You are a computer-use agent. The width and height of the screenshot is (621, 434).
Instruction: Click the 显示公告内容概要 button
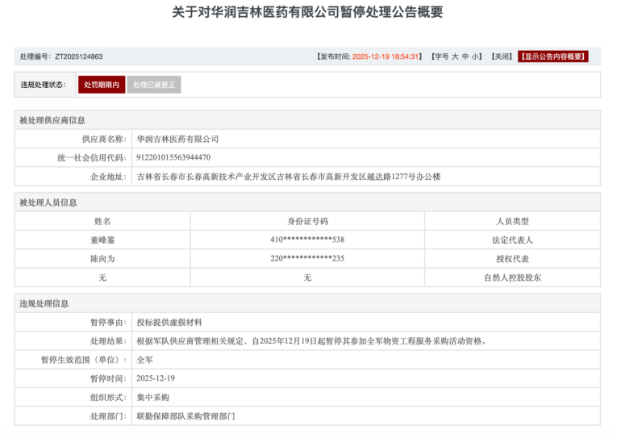click(553, 56)
